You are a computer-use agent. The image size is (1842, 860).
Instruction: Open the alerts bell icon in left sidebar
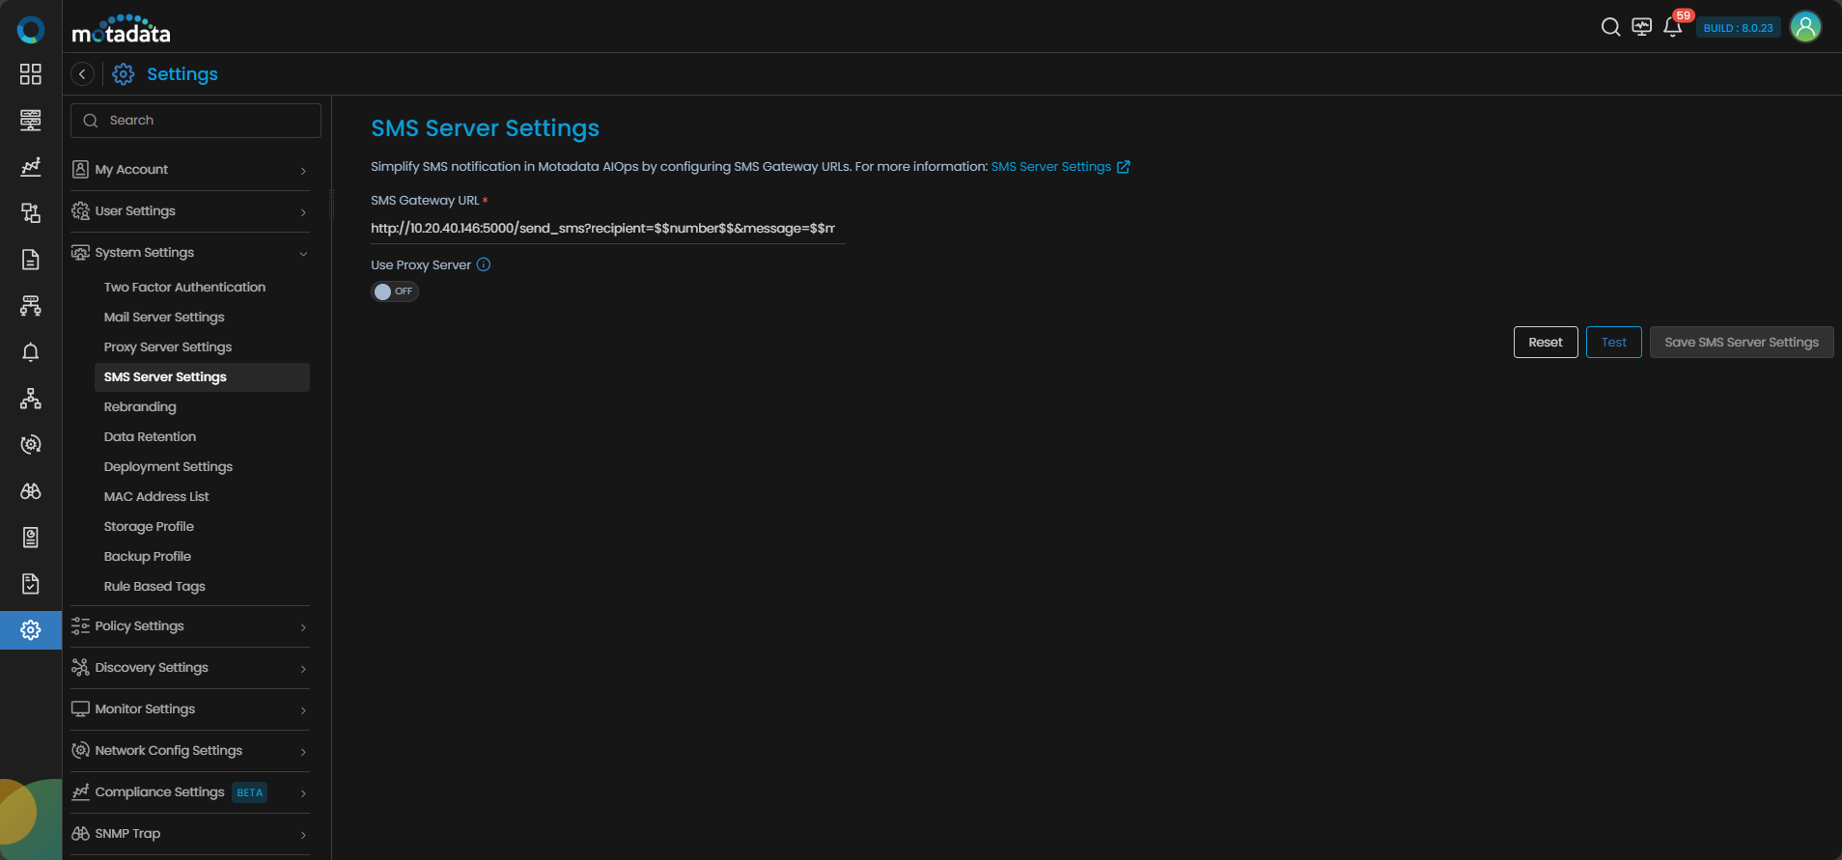pos(31,352)
